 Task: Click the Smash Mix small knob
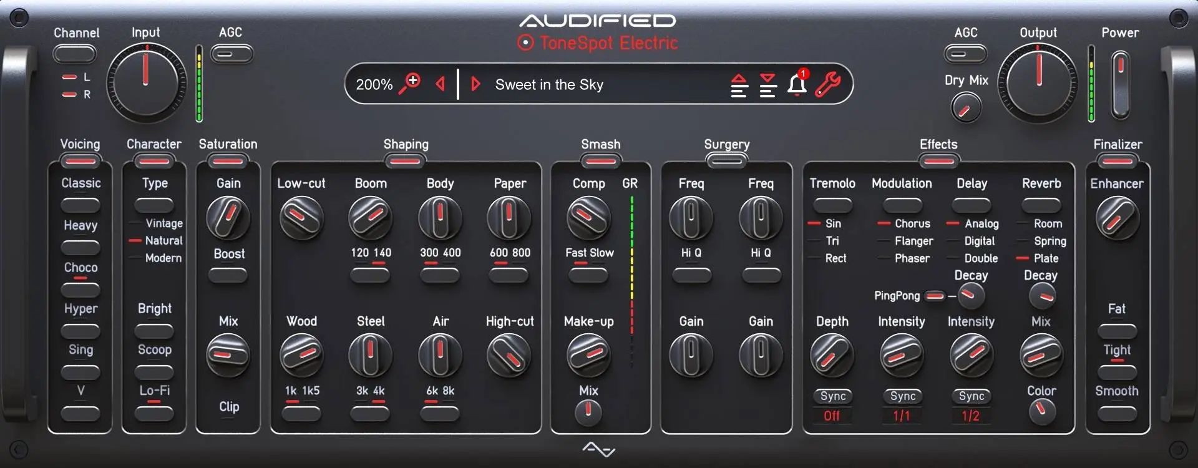[588, 412]
